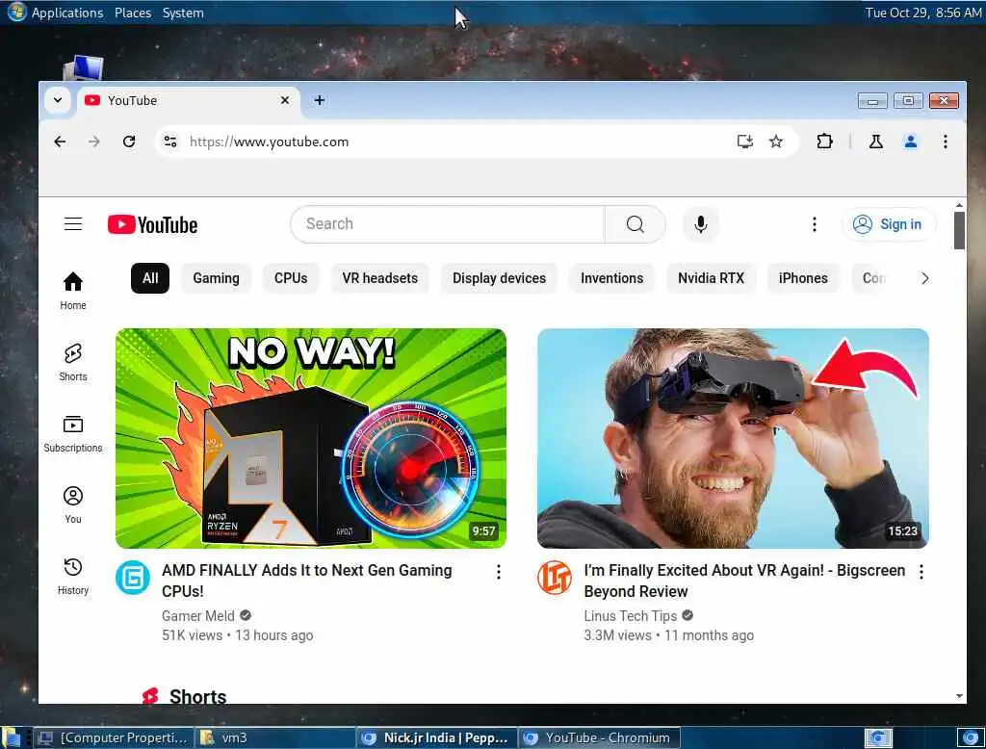
Task: Open the System menu
Action: [x=183, y=13]
